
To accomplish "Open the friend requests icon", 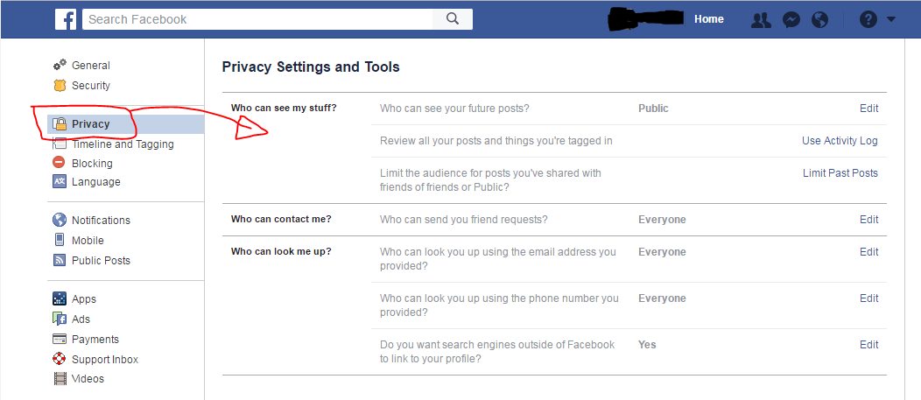I will (762, 20).
